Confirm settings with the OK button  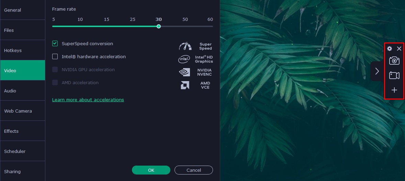[151, 170]
